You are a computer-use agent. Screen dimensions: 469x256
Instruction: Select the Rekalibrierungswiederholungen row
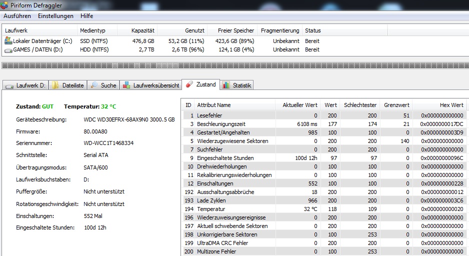[325, 175]
